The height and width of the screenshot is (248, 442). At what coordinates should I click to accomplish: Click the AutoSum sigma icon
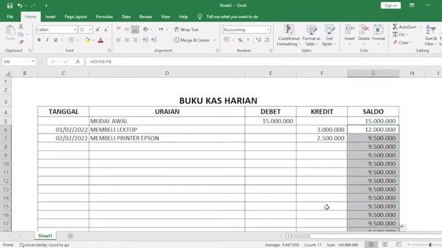point(395,27)
